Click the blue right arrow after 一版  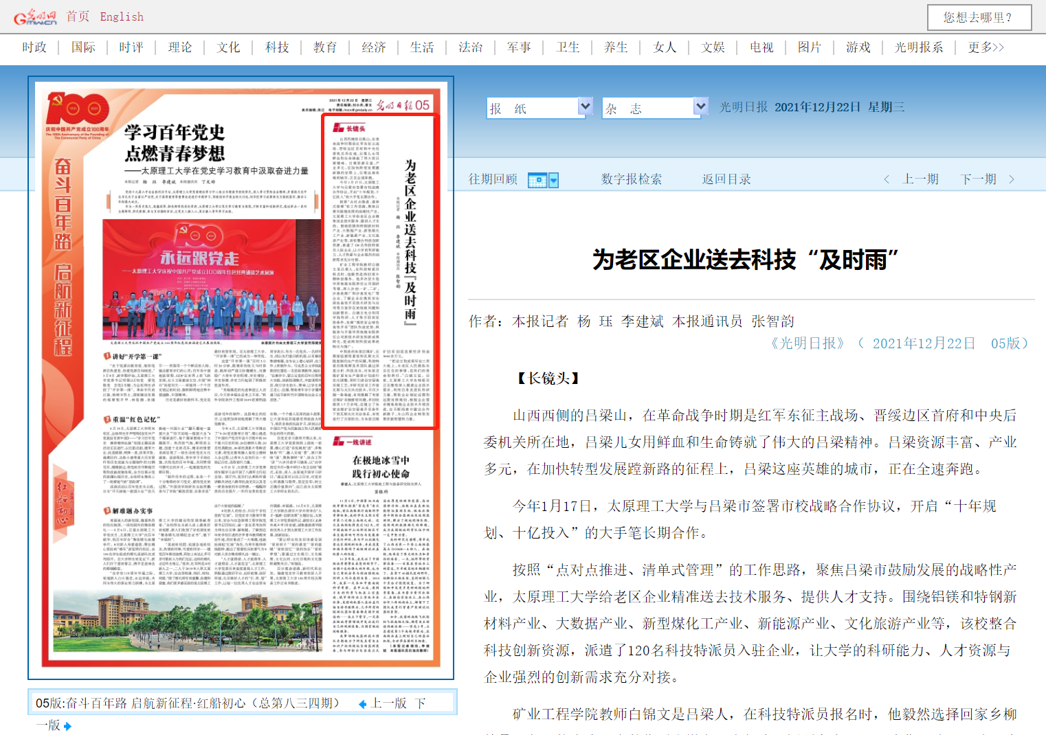(x=67, y=726)
